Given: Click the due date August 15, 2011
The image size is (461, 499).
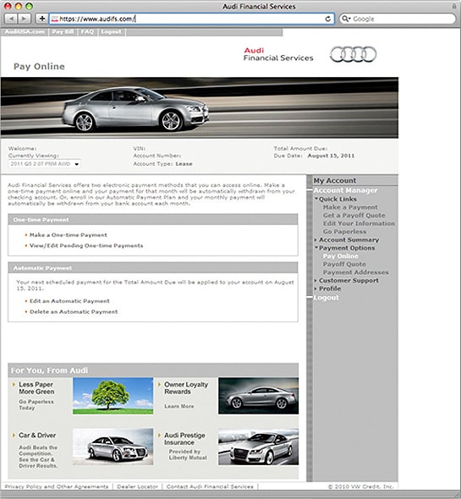Looking at the screenshot, I should [x=331, y=156].
